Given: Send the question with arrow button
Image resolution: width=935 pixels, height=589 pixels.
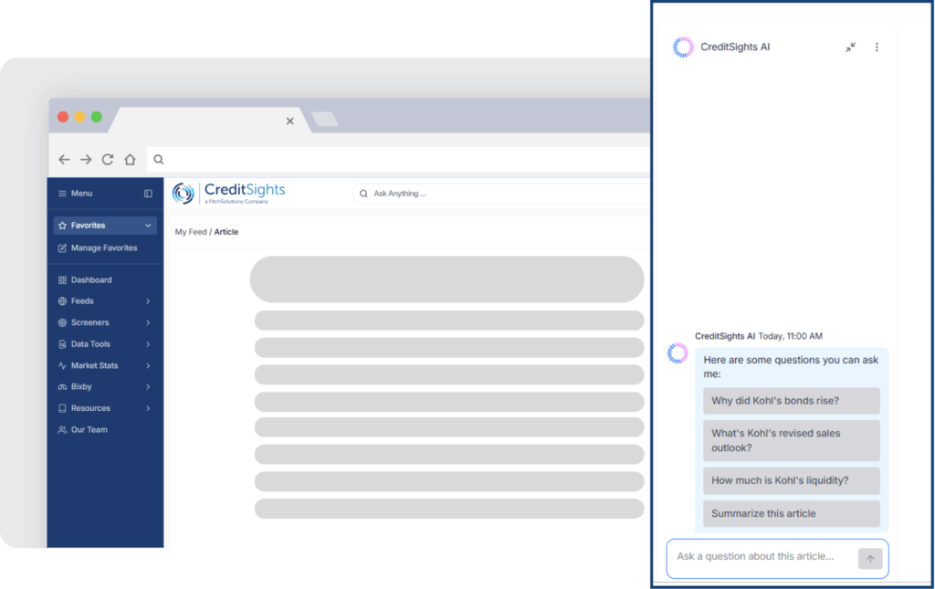Looking at the screenshot, I should (870, 559).
